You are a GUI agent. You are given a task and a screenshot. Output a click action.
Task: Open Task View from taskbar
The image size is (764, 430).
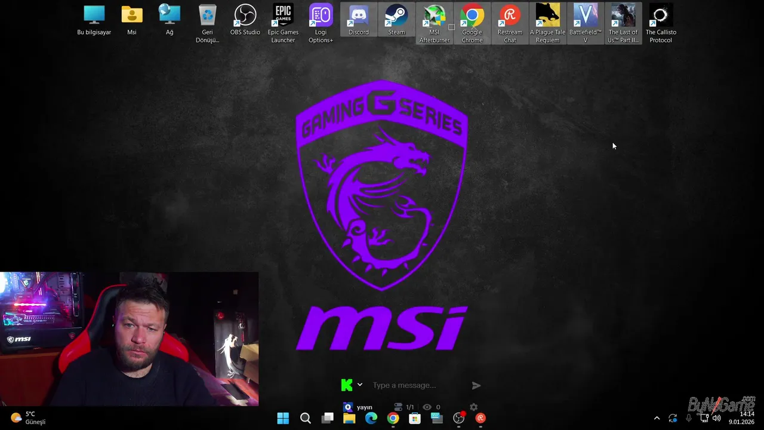tap(327, 418)
